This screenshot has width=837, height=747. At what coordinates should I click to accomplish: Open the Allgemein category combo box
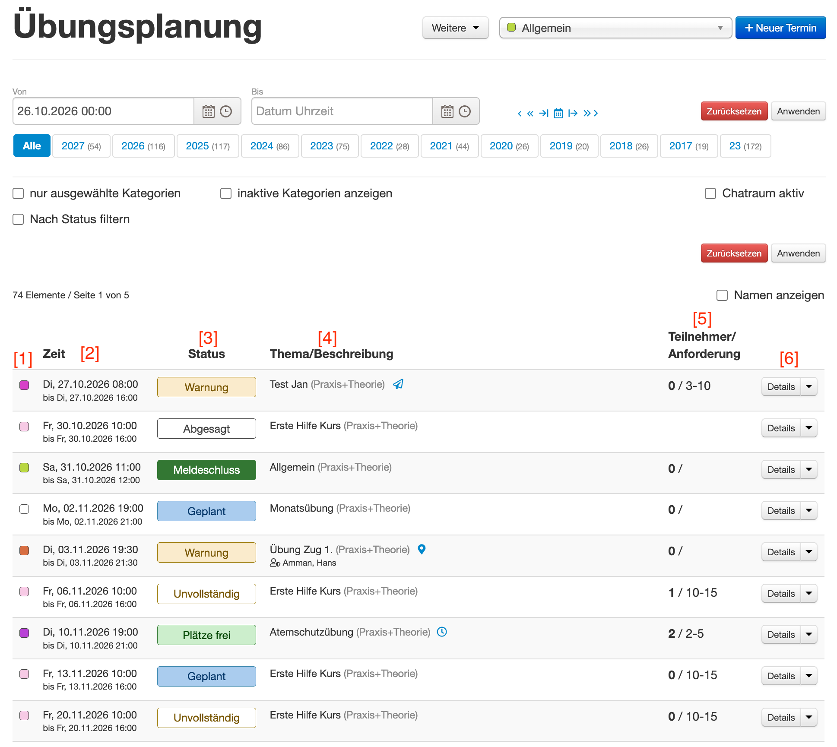point(615,28)
